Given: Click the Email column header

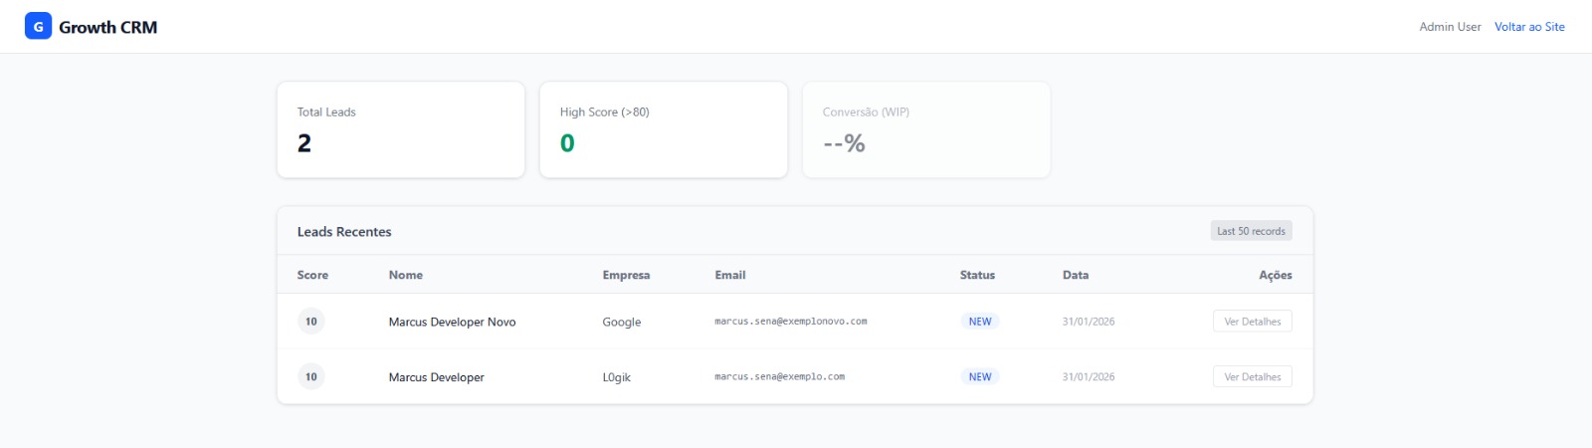Looking at the screenshot, I should (x=729, y=275).
